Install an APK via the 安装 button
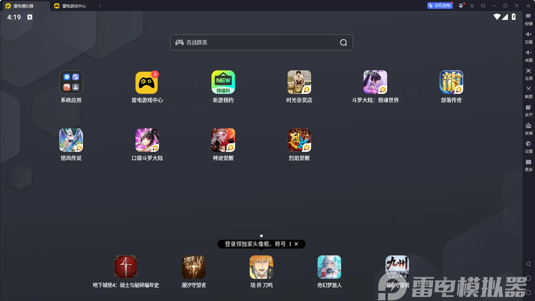This screenshot has height=301, width=535. 528,129
